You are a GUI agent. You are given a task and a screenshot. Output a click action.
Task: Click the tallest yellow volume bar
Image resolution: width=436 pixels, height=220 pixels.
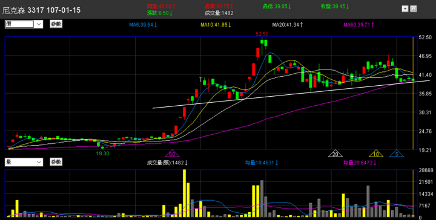(184, 193)
